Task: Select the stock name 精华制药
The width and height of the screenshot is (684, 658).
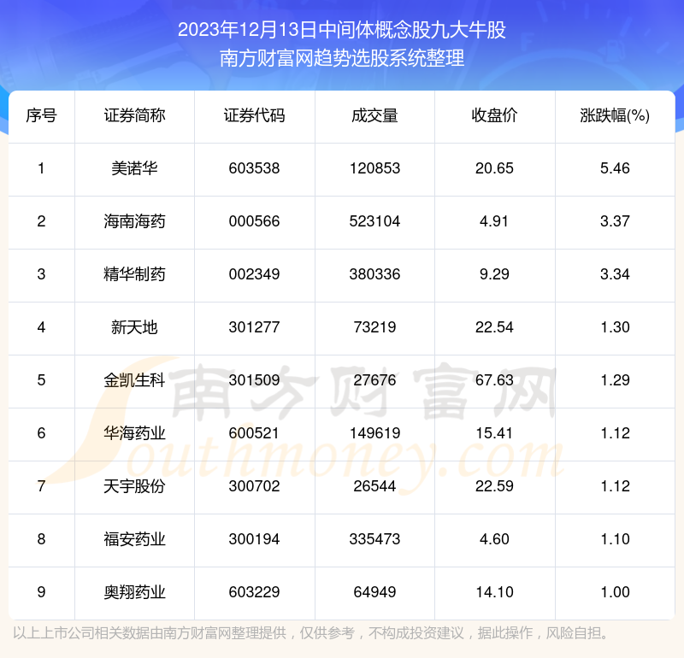Action: pos(134,274)
